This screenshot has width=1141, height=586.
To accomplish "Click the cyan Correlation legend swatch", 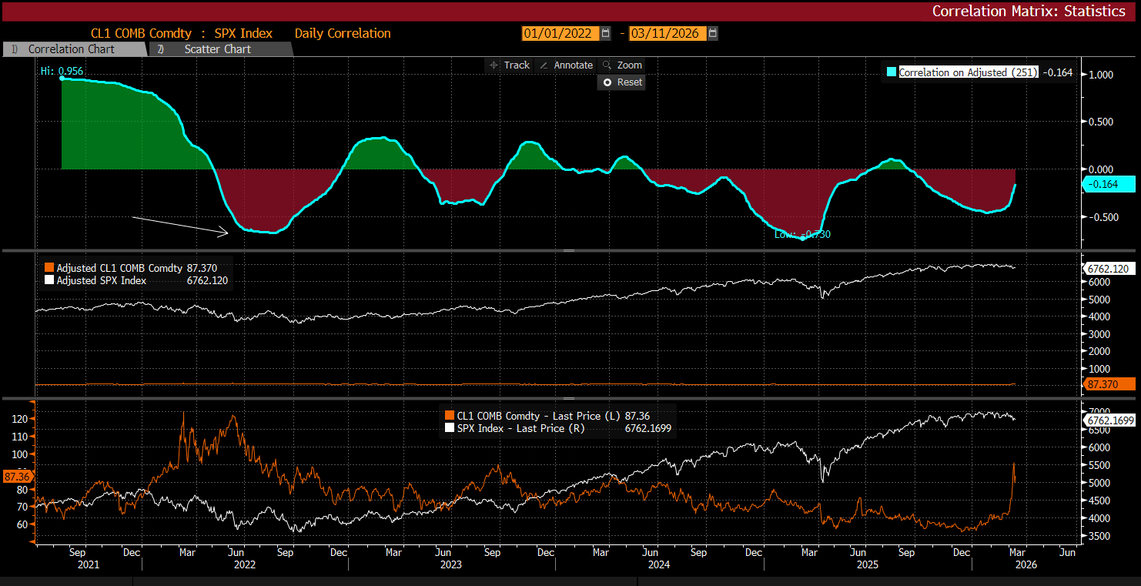I will [x=892, y=72].
